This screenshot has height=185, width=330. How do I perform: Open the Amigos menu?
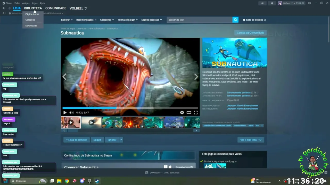click(26, 3)
